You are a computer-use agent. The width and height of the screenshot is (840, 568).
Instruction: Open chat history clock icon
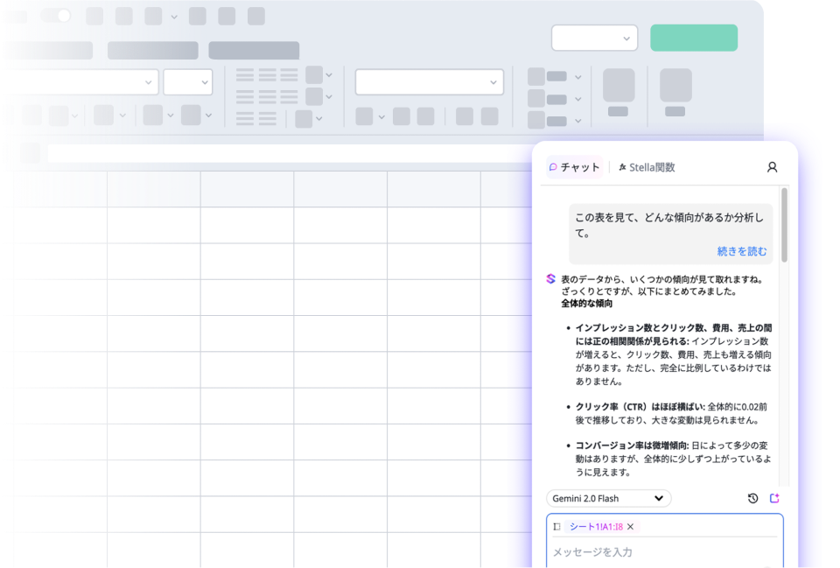coord(752,498)
